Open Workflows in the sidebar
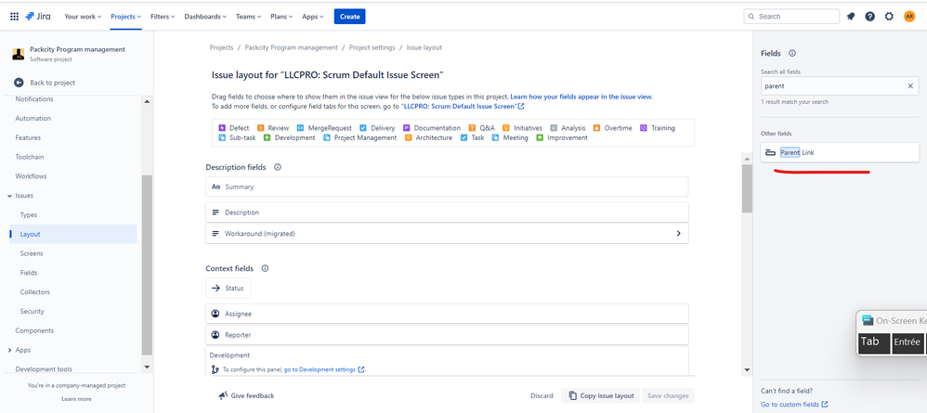The height and width of the screenshot is (413, 927). 31,176
